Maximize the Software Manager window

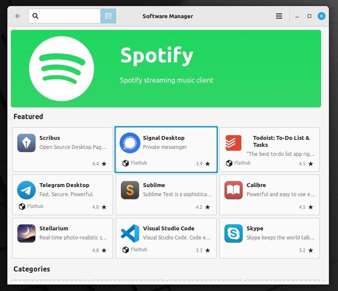click(x=309, y=16)
